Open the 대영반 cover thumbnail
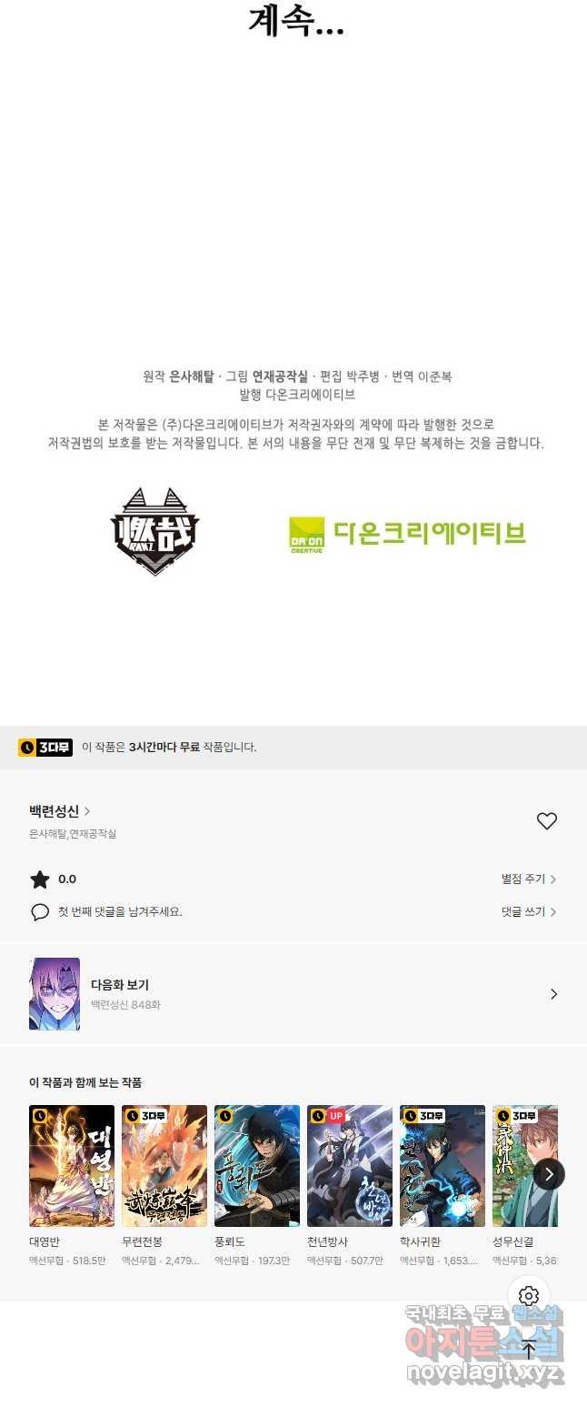The width and height of the screenshot is (587, 1407). [72, 1166]
